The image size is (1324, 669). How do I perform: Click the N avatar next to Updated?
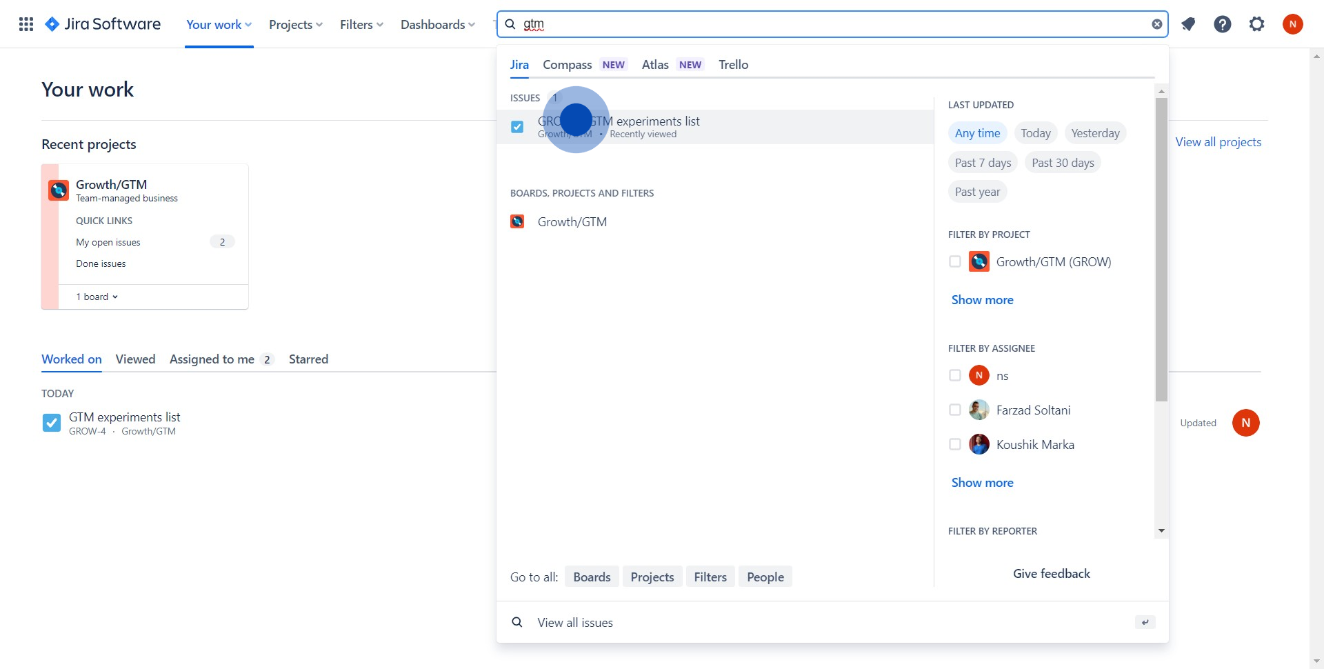point(1246,423)
